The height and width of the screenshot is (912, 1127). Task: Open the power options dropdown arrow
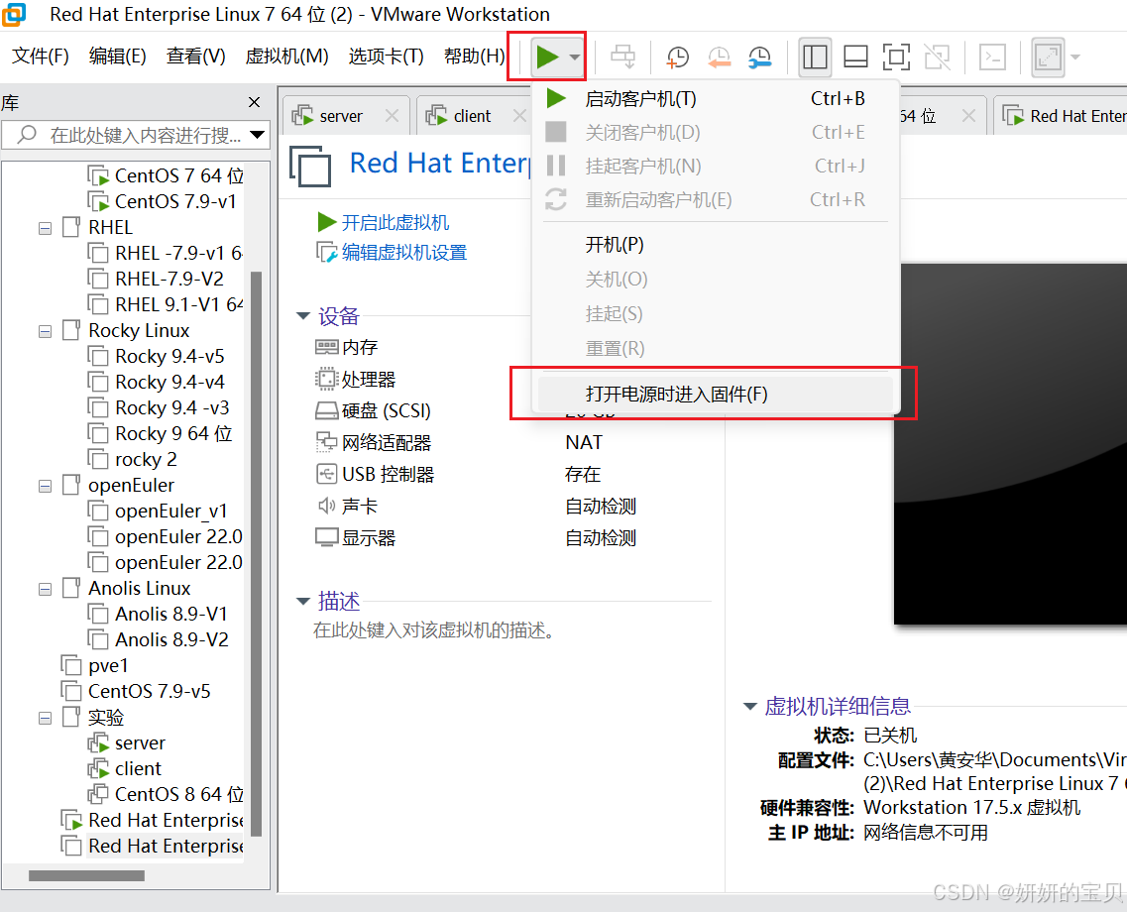tap(574, 57)
